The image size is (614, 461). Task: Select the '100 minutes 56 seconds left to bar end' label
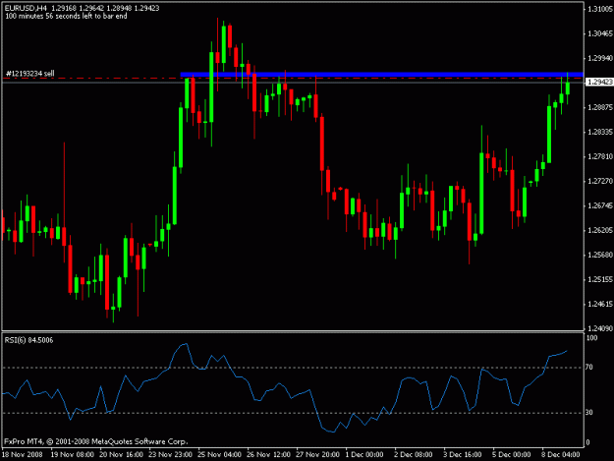pyautogui.click(x=66, y=16)
